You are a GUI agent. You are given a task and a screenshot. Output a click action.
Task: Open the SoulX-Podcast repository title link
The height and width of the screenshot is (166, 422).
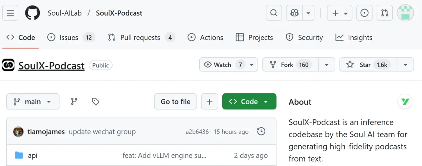pyautogui.click(x=52, y=65)
